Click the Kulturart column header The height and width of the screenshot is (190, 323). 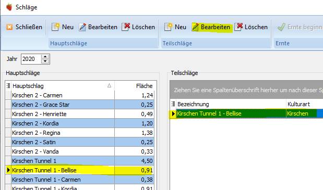(304, 104)
